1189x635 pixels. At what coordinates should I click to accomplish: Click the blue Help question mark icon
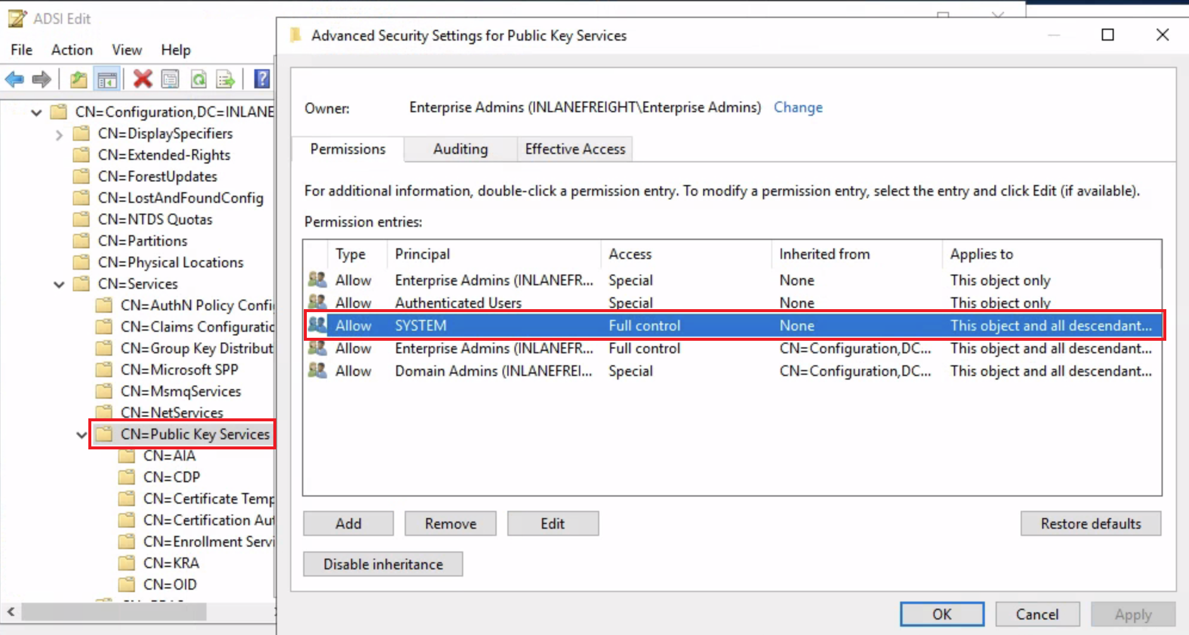(x=261, y=79)
